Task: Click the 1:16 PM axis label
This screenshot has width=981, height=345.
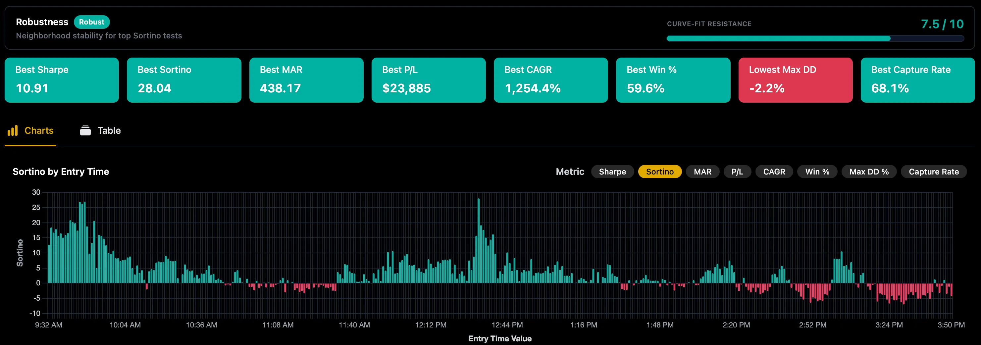Action: [x=584, y=325]
